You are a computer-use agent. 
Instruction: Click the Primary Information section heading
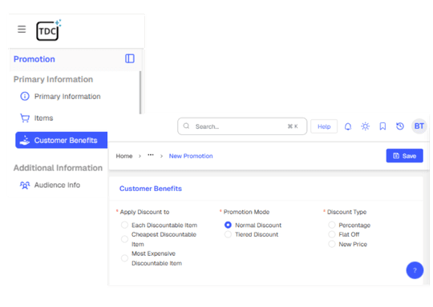53,80
